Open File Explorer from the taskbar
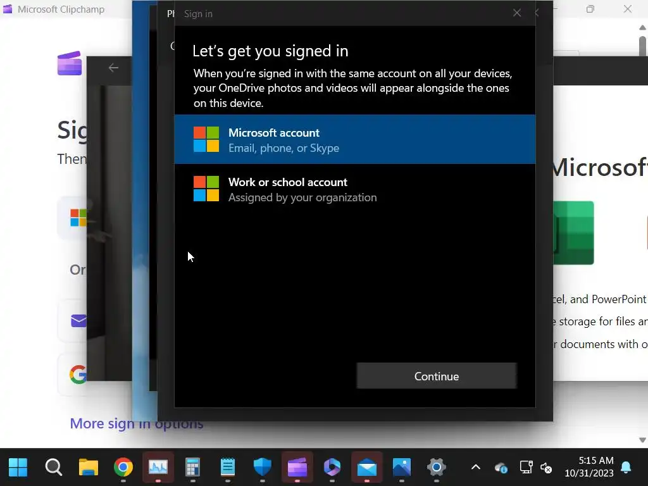This screenshot has width=648, height=486. pyautogui.click(x=89, y=468)
